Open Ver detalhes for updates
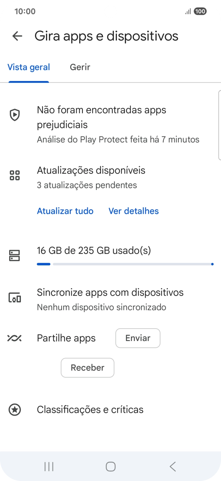The image size is (221, 481). point(134,211)
